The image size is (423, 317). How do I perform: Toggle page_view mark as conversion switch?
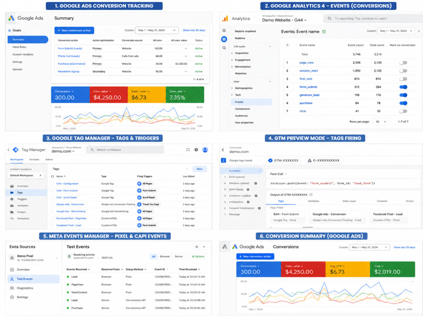click(x=403, y=63)
